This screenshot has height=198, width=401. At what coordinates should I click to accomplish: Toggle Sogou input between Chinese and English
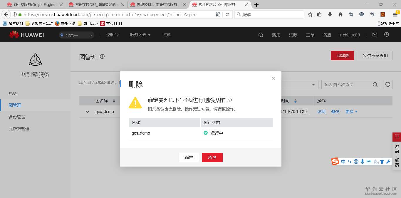(343, 161)
